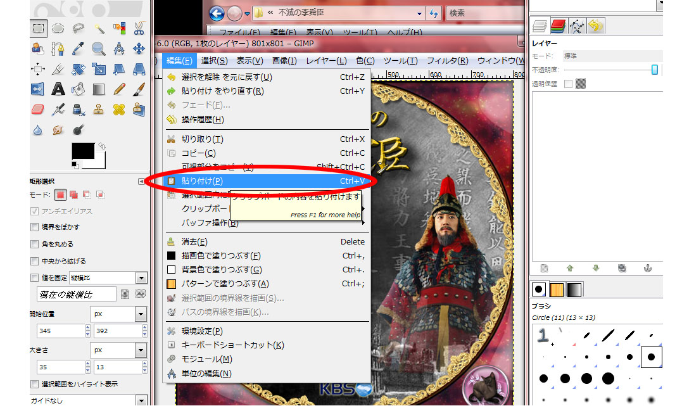Image resolution: width=682 pixels, height=413 pixels.
Task: Select the Bucket Fill tool
Action: coord(79,89)
